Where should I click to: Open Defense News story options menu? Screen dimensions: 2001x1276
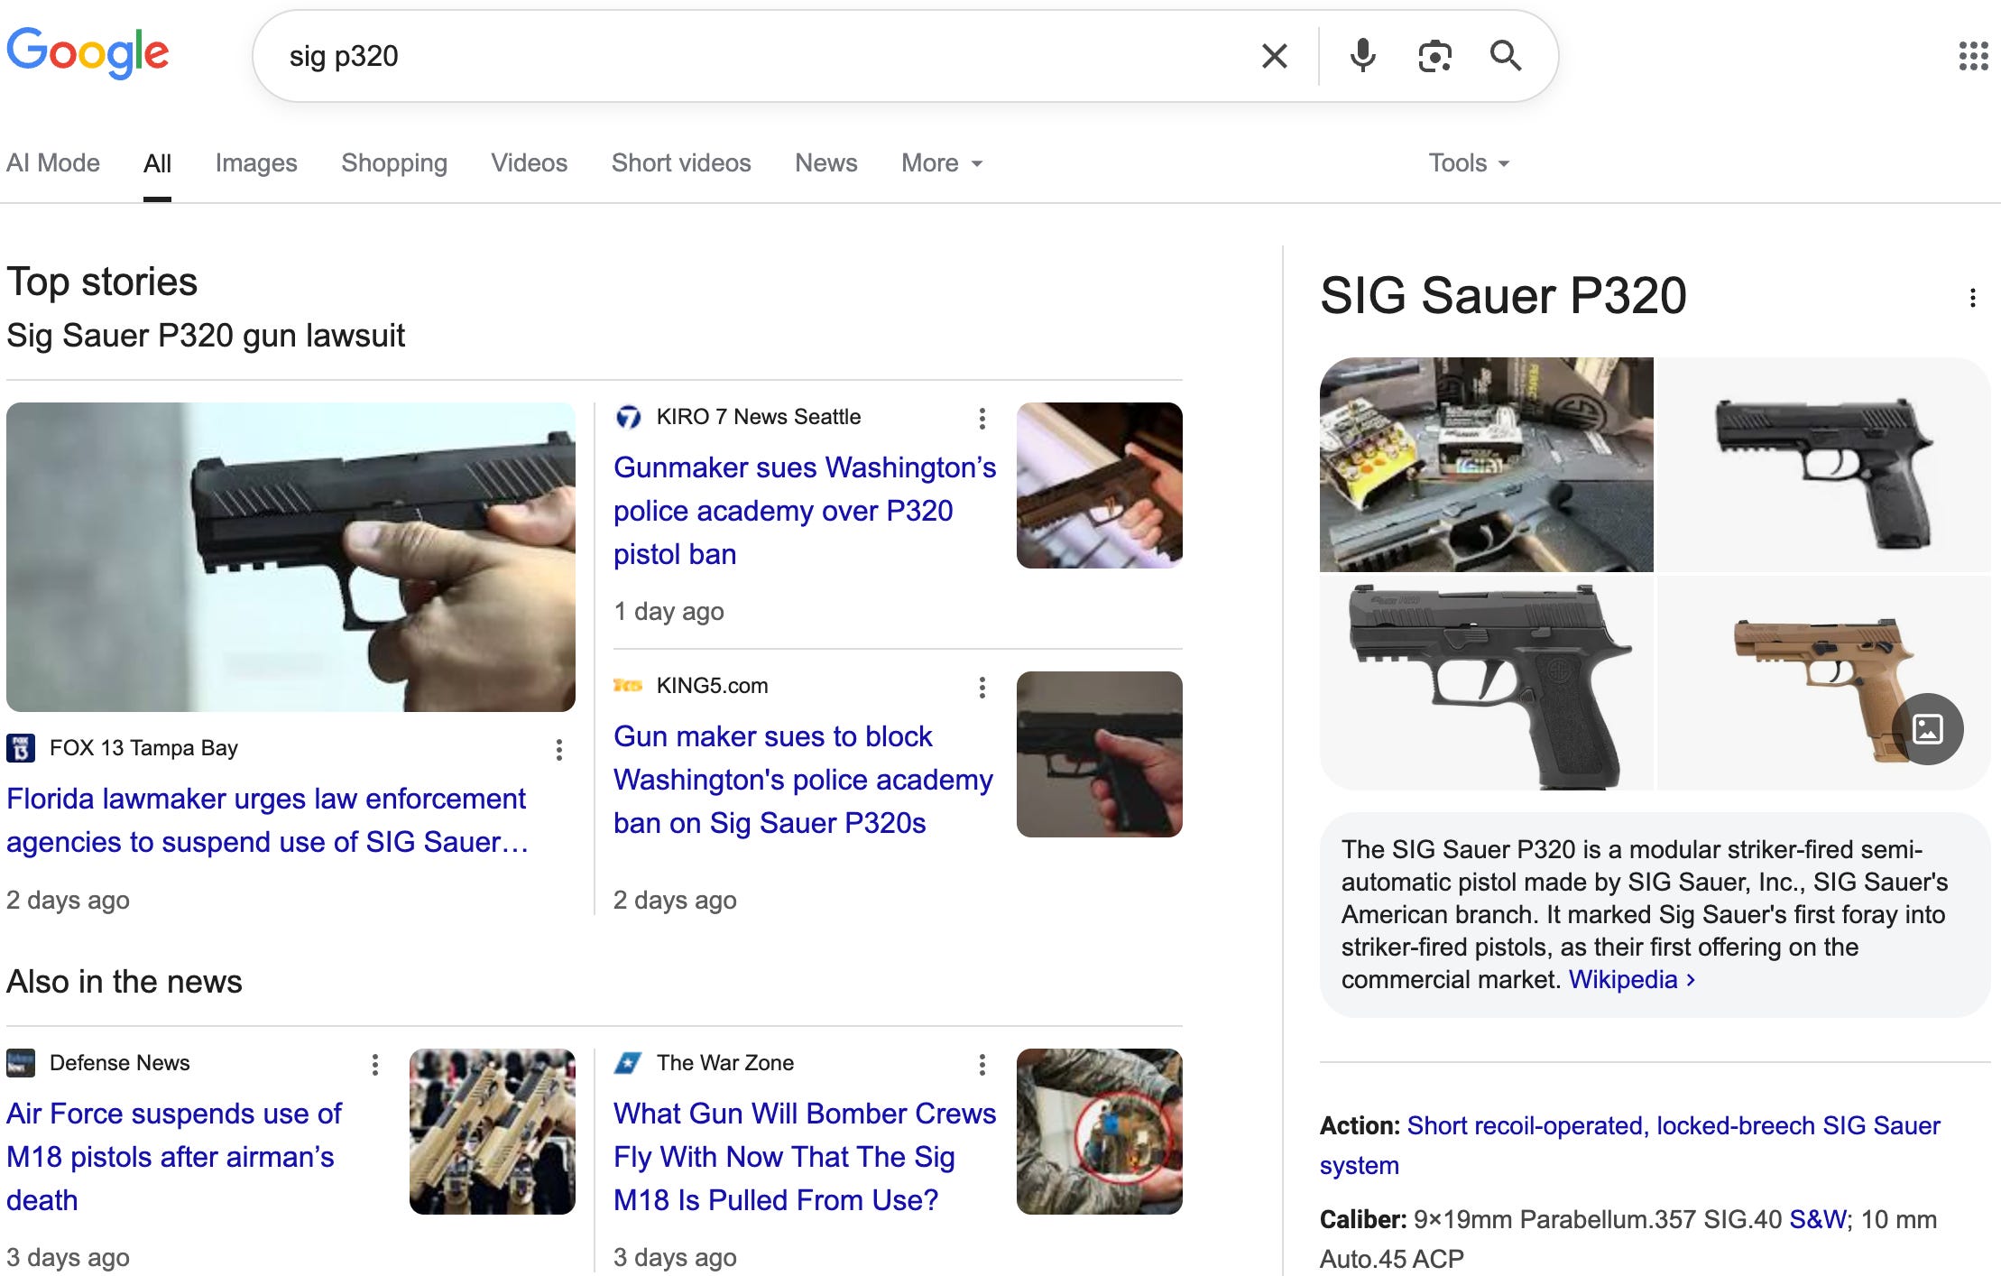click(375, 1065)
